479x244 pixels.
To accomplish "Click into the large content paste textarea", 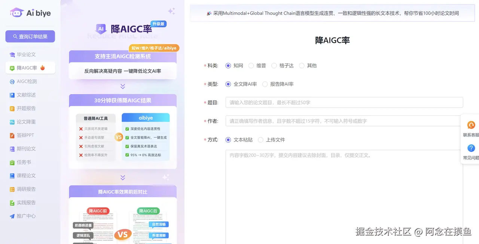I will 344,197.
